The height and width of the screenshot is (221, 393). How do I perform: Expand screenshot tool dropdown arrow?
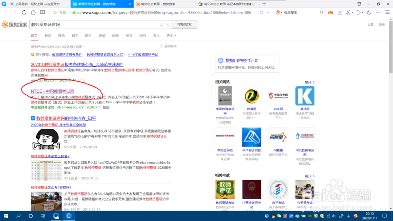click(x=353, y=13)
